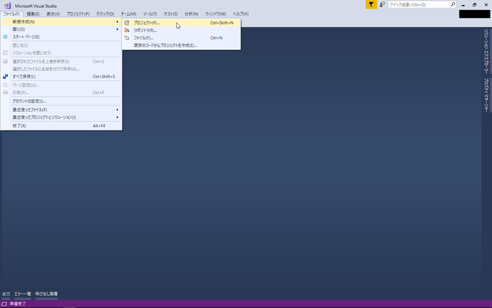Open the ツール(T) menu

pyautogui.click(x=150, y=14)
